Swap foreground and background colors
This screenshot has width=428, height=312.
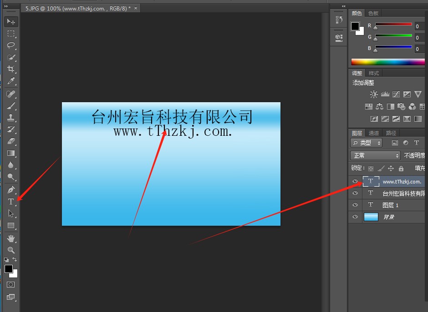point(15,259)
